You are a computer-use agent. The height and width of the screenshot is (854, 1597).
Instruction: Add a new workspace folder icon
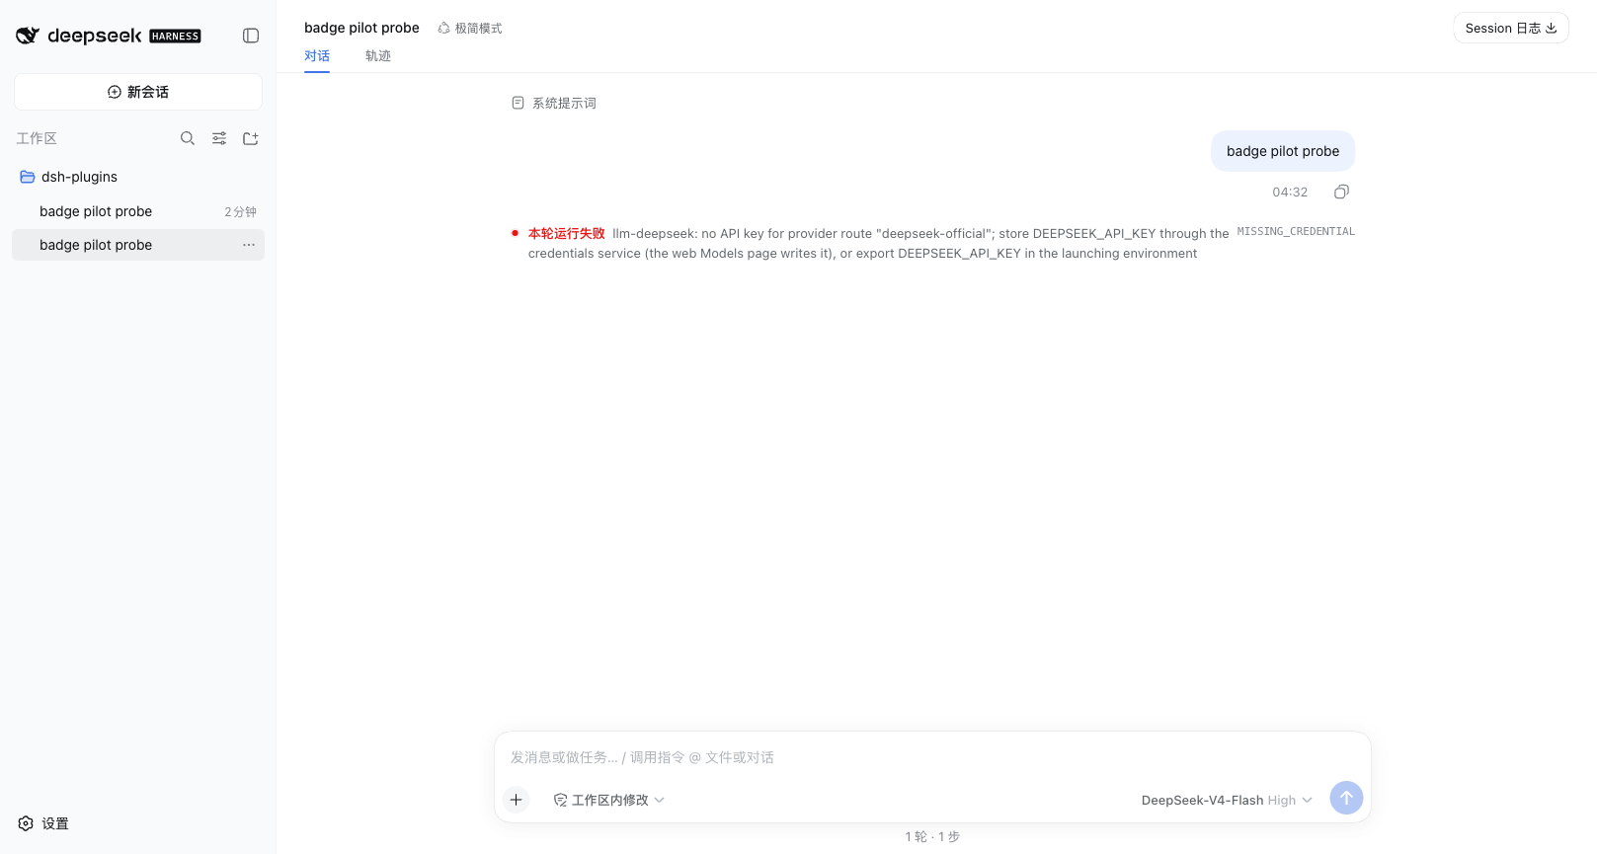tap(251, 138)
